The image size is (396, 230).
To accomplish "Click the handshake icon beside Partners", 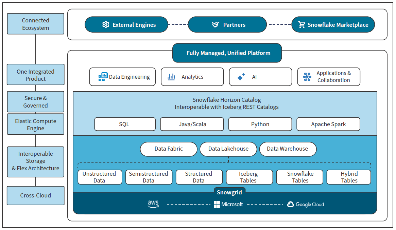I will [216, 24].
